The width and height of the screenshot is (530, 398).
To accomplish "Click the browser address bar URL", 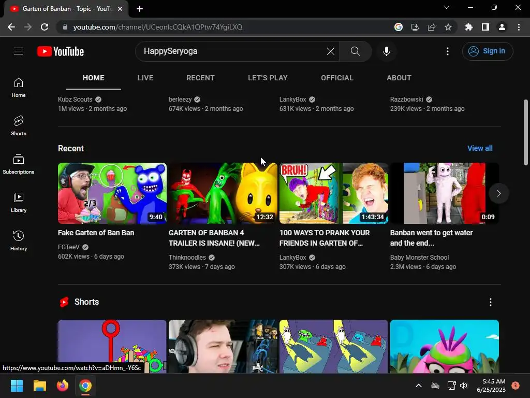I will [x=158, y=27].
